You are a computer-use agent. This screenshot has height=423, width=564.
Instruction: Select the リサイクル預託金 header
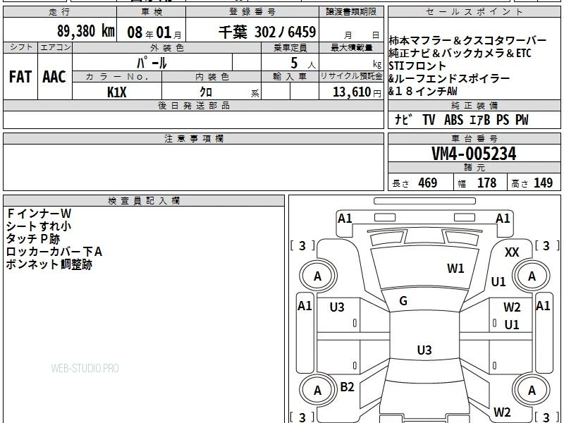pos(351,76)
